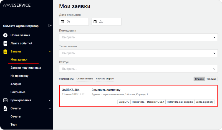
Task: Sort requests by Сначала новые
Action: [85, 79]
